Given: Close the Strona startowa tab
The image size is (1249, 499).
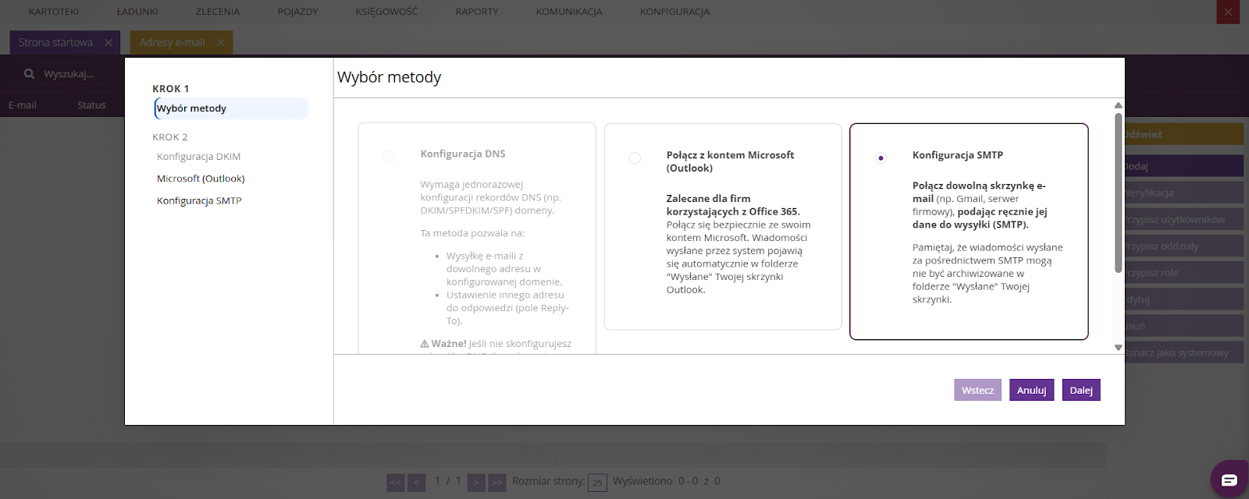Looking at the screenshot, I should pos(109,43).
